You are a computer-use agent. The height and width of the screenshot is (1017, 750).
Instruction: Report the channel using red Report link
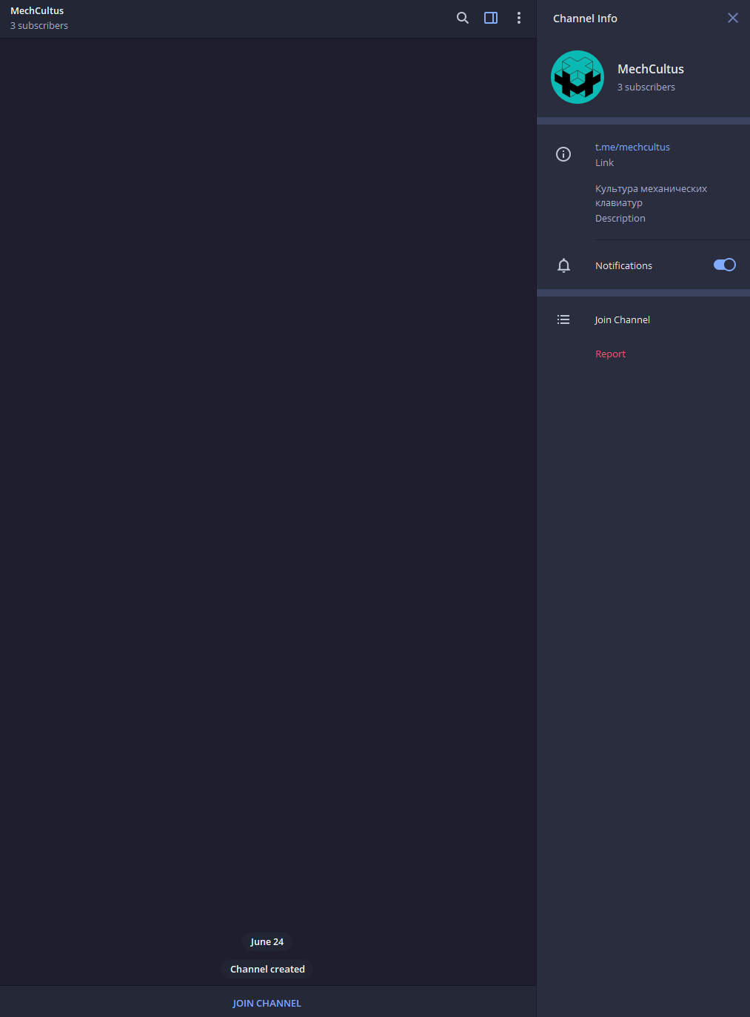click(611, 354)
